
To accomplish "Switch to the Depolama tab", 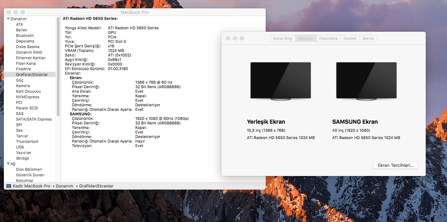I will click(328, 38).
